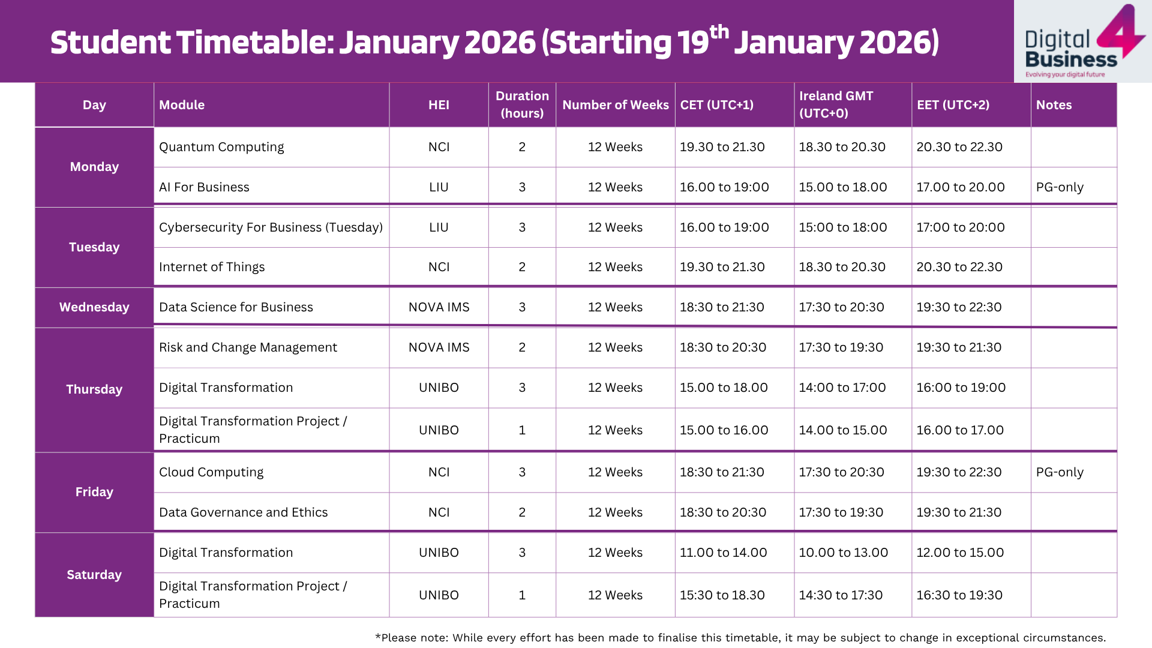Click the CET (UTC+1) column header

pyautogui.click(x=716, y=105)
